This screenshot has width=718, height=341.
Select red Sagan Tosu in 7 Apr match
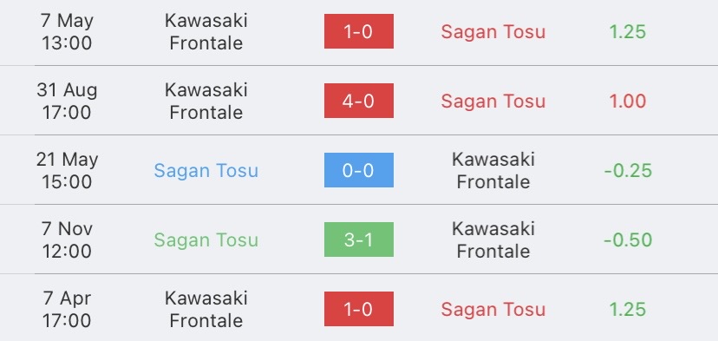coord(493,310)
